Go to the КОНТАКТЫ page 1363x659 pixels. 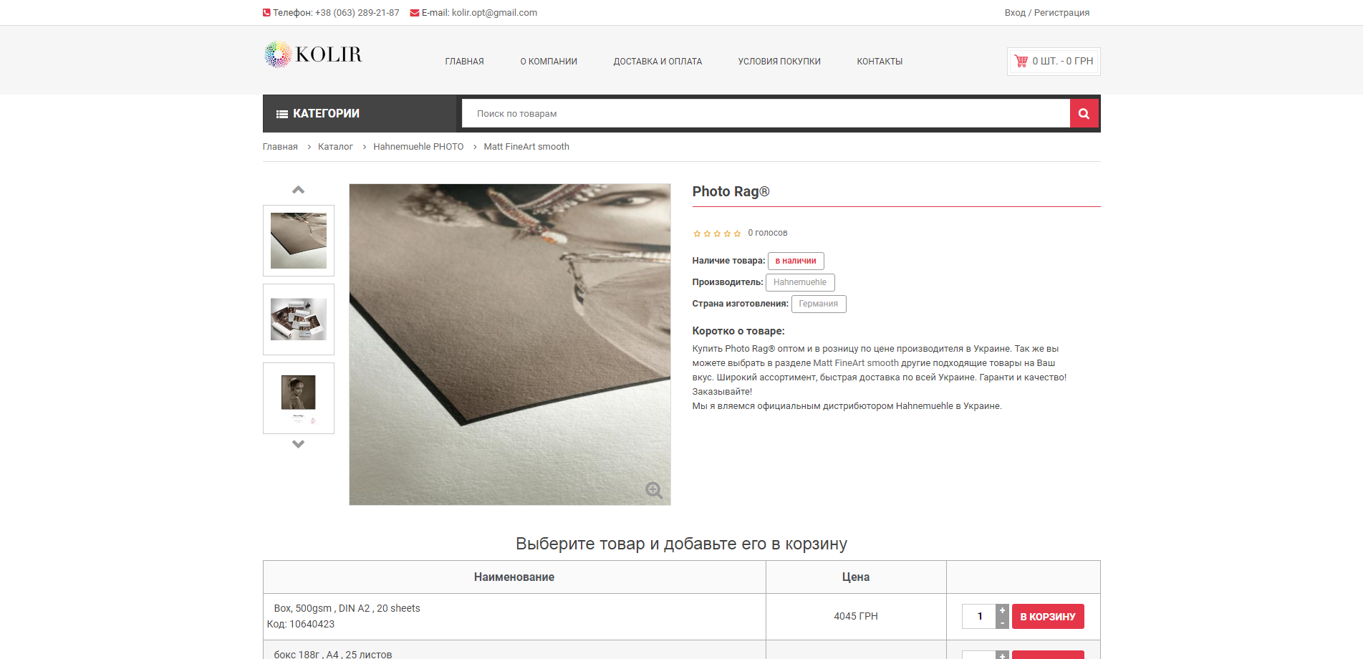879,62
